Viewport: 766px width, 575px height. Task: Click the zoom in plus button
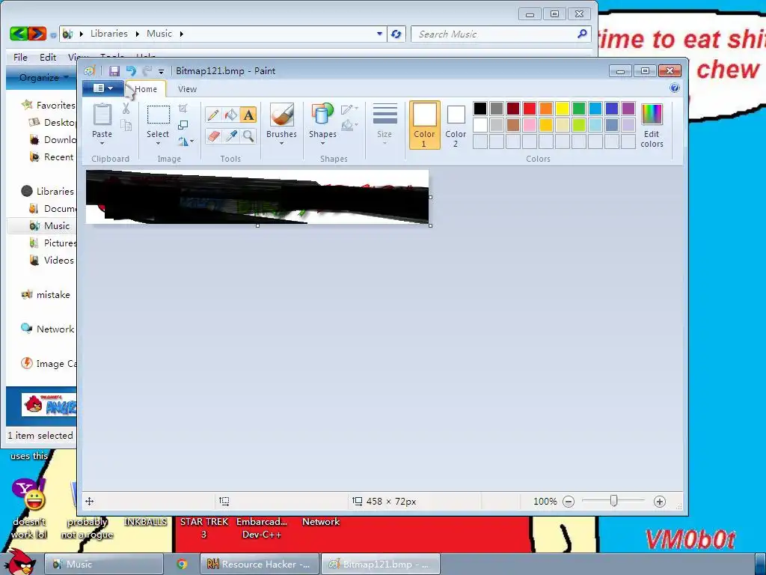click(x=660, y=502)
